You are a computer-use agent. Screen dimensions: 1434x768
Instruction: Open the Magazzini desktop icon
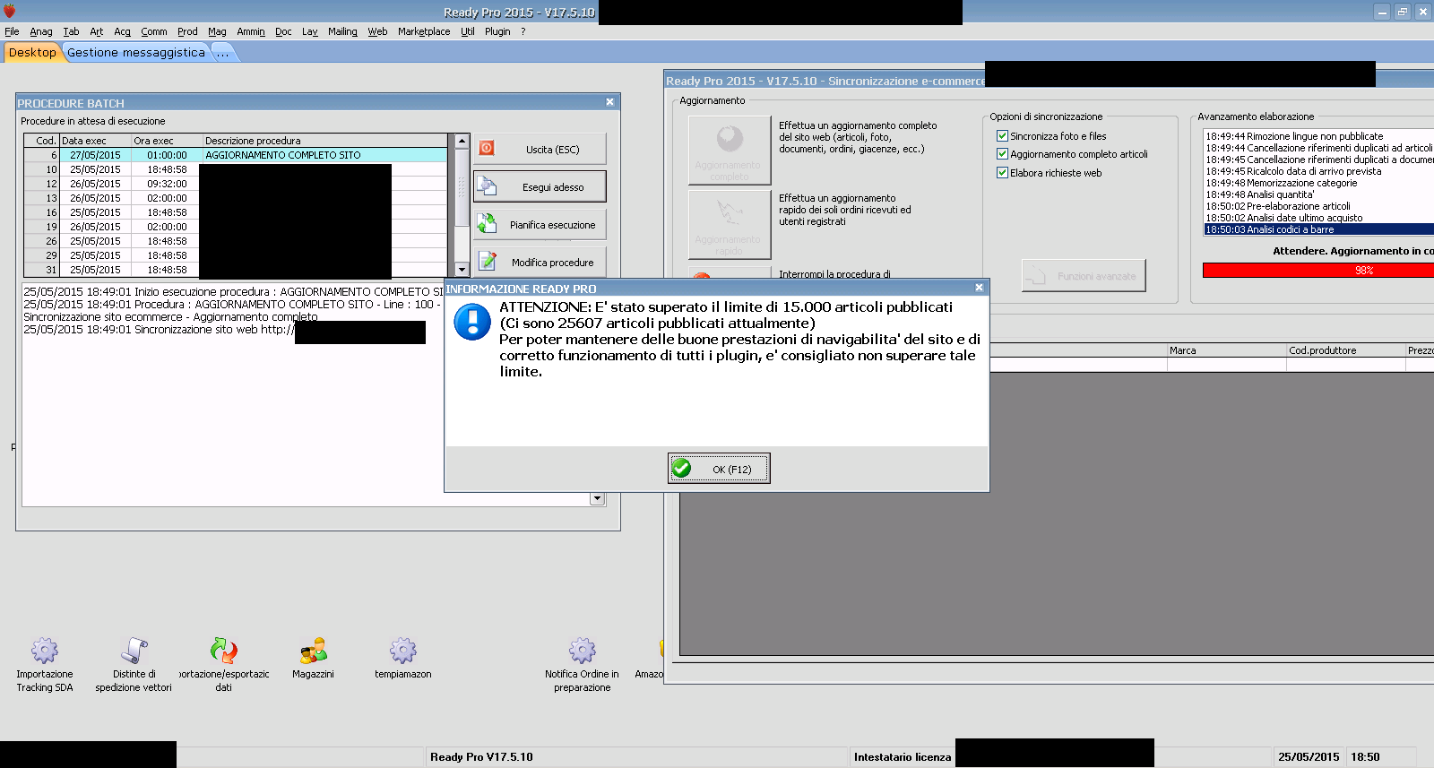(x=313, y=659)
